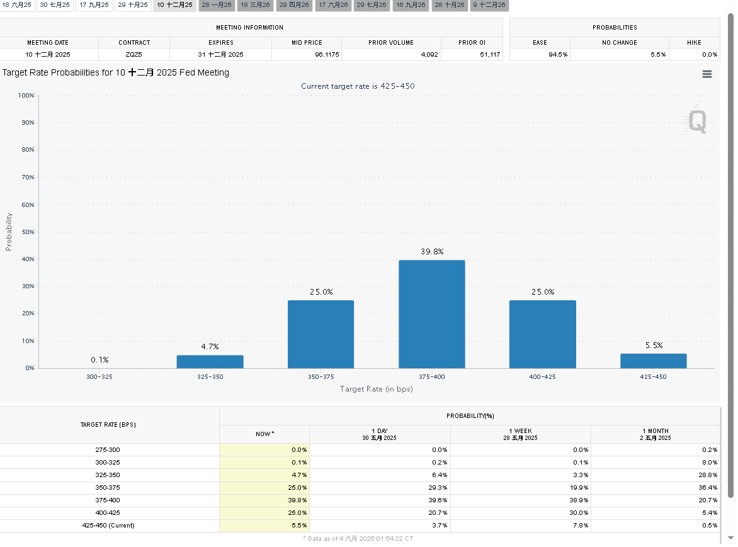Click the MID PRICE value 96.1175
Image resolution: width=738 pixels, height=547 pixels.
tap(327, 55)
